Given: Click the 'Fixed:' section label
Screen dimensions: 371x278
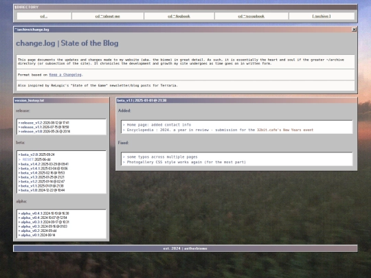Looking at the screenshot, I should [123, 143].
